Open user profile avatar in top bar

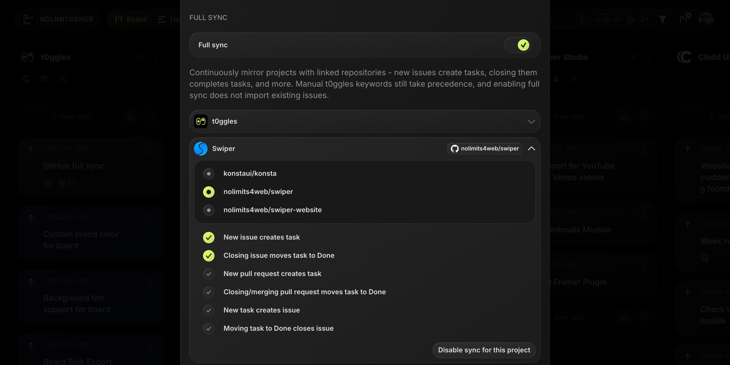click(706, 19)
